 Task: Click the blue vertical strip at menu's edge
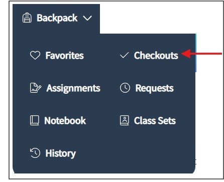pos(196,53)
